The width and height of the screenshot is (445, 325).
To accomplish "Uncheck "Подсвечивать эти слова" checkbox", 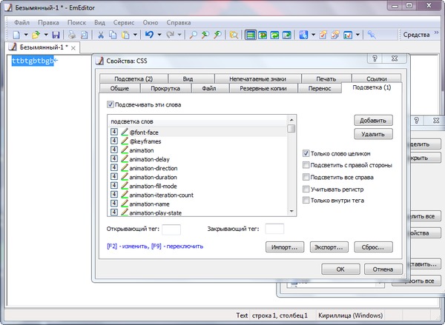I will (x=111, y=104).
